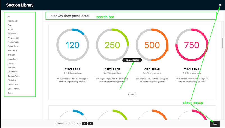Screen dimensions: 225x128
Task: Jump to last page of results
Action: pos(90,123)
